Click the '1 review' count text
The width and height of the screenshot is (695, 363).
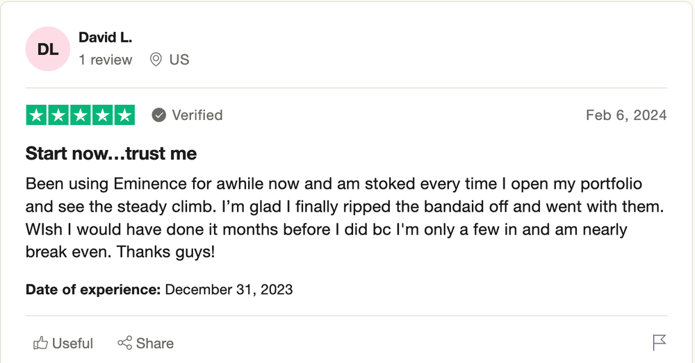105,60
